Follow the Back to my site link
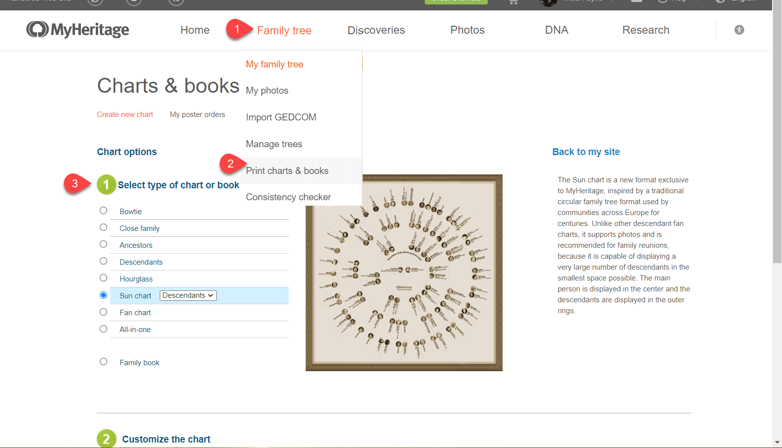 [586, 152]
